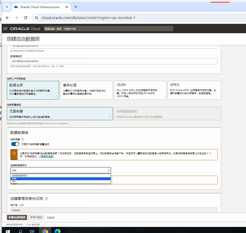246x233 pixels.
Task: Click info icon beside 创建管理员身份证明
Action: (46, 199)
